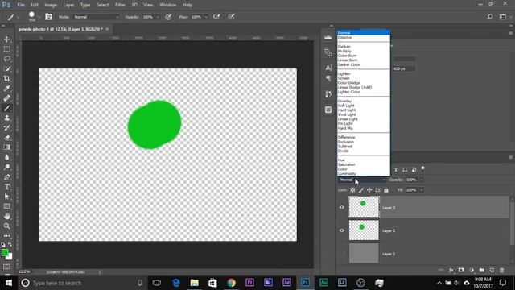515x290 pixels.
Task: Open the Filter menu
Action: pos(120,5)
